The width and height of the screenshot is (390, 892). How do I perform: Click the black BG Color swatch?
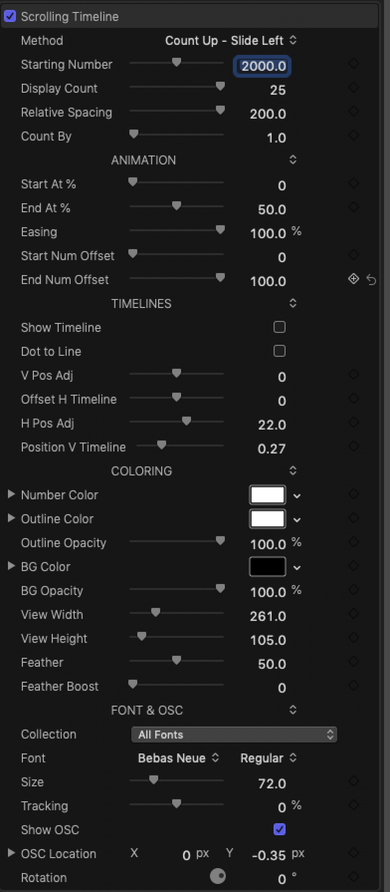[268, 567]
